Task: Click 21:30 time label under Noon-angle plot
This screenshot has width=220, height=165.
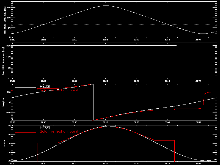Action: (13, 81)
